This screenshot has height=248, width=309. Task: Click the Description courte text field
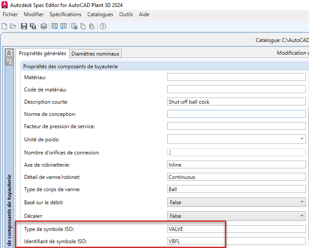[236, 102]
